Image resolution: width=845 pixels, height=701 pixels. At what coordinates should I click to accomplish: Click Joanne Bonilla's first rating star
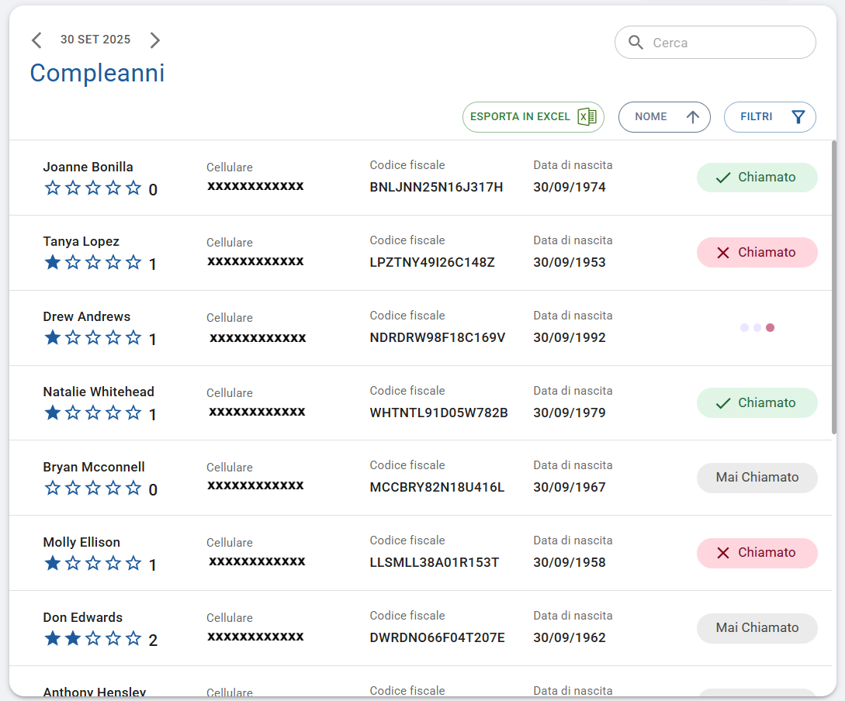tap(53, 188)
